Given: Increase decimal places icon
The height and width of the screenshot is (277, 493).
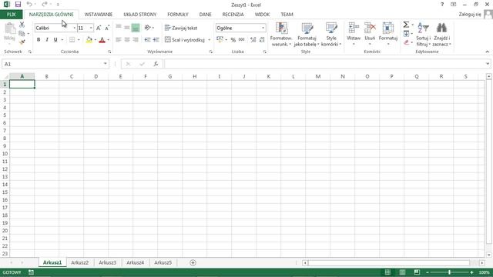Looking at the screenshot, I should click(253, 40).
